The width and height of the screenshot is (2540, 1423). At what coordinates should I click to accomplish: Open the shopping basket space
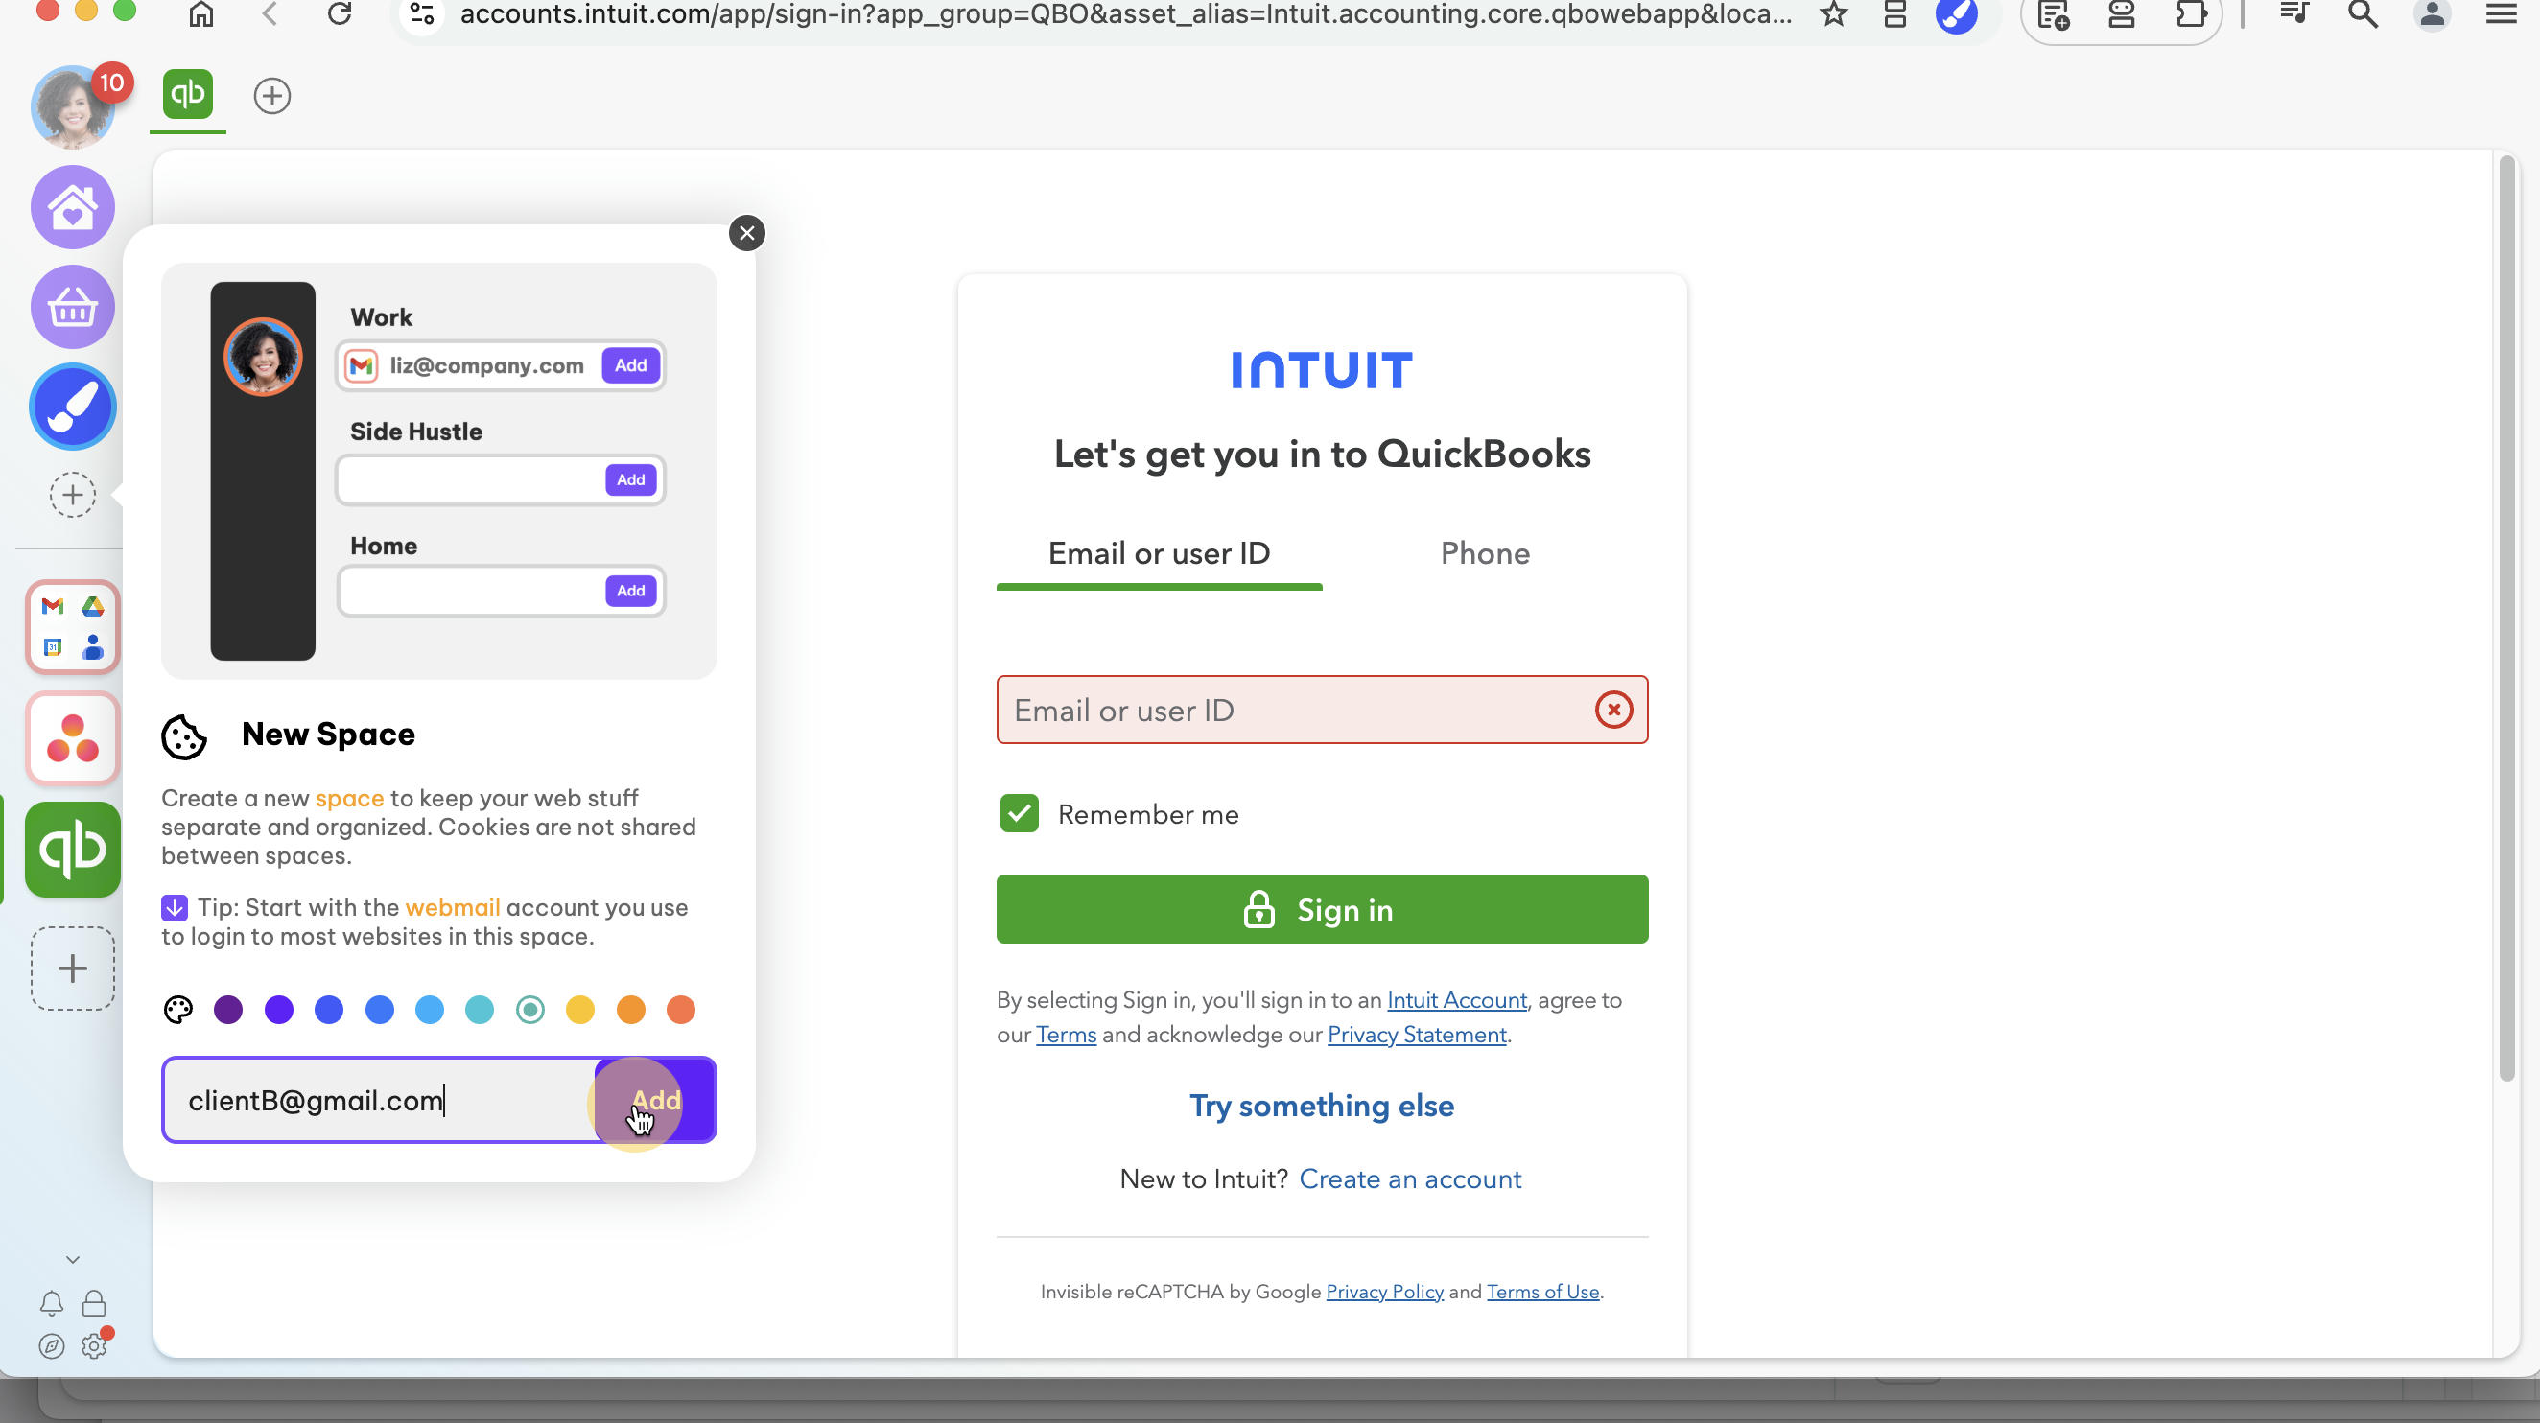coord(73,308)
